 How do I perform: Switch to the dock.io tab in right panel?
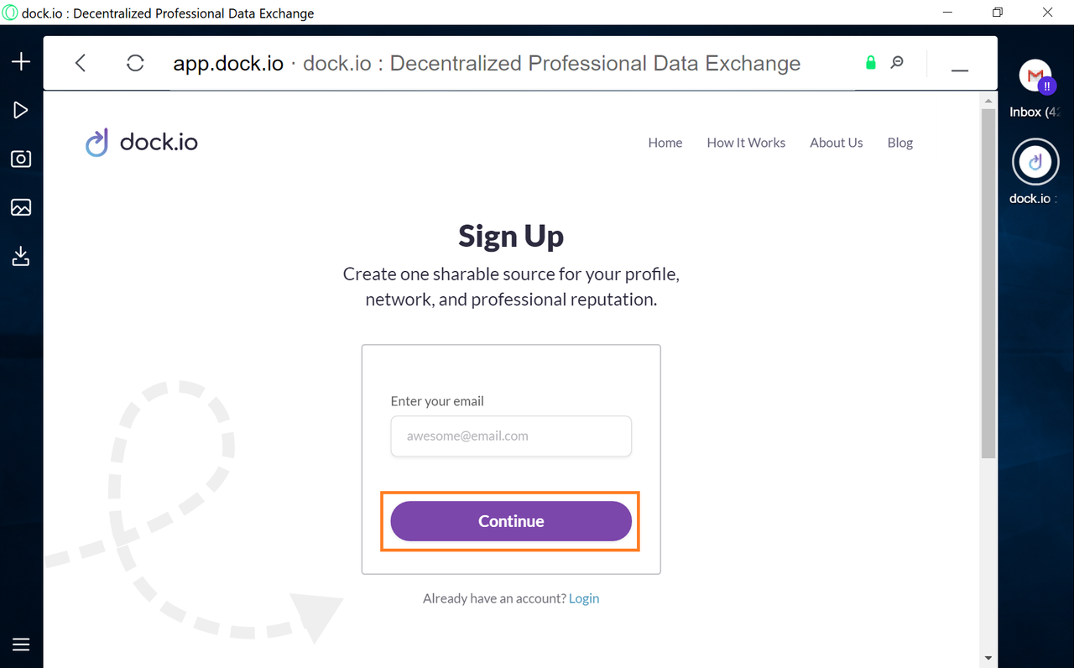click(x=1035, y=171)
